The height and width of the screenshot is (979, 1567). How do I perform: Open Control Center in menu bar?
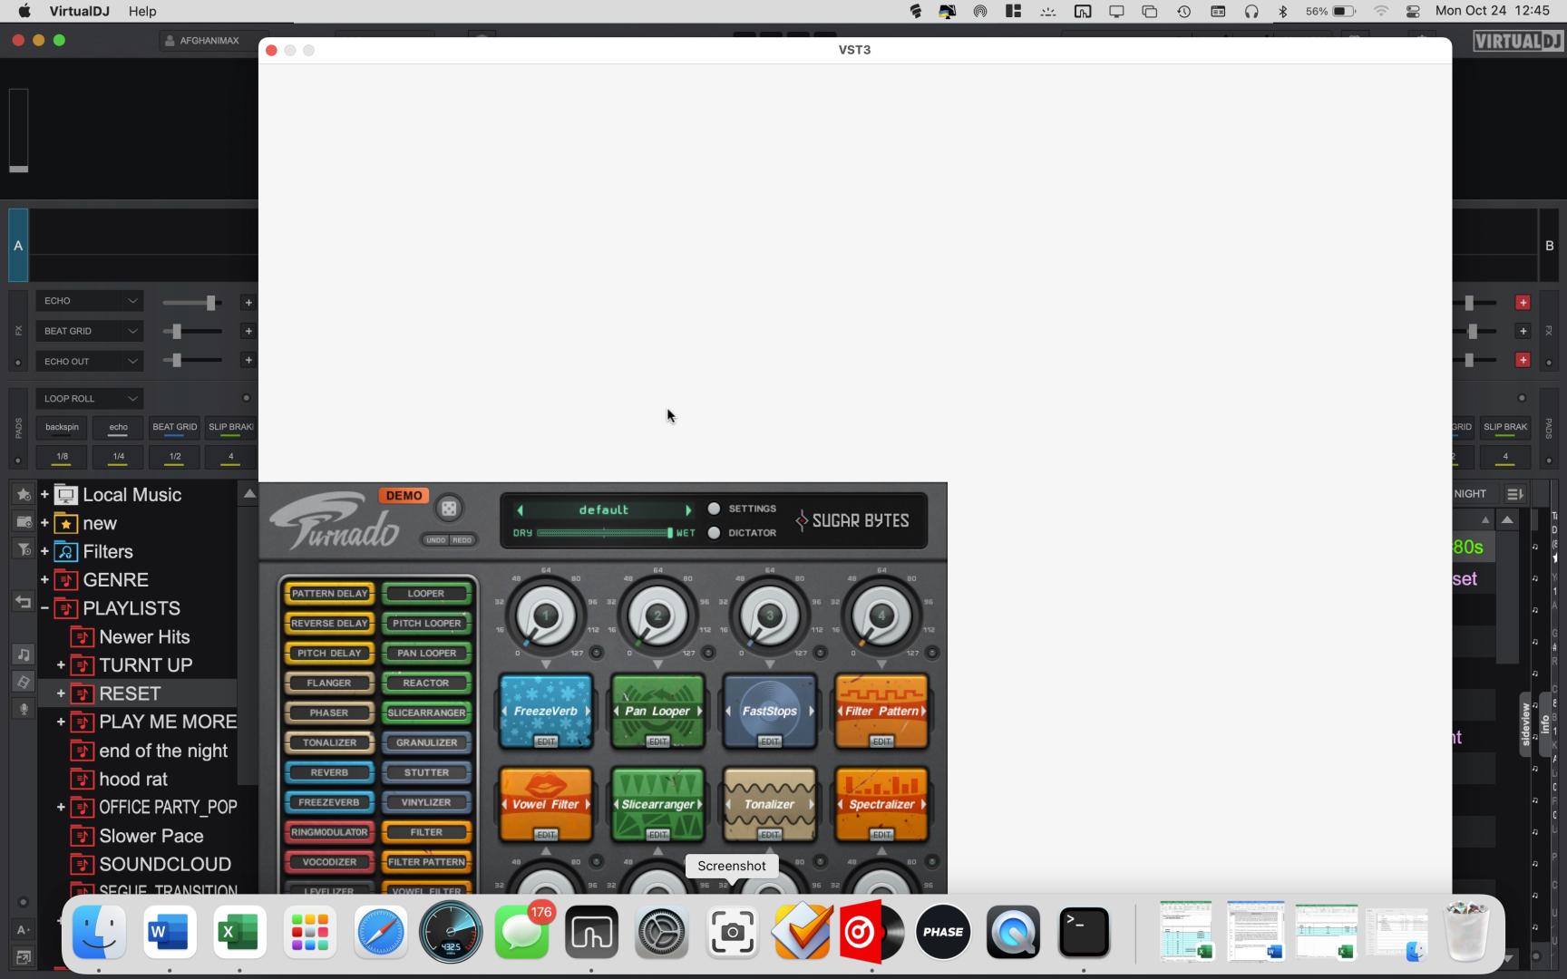1413,11
